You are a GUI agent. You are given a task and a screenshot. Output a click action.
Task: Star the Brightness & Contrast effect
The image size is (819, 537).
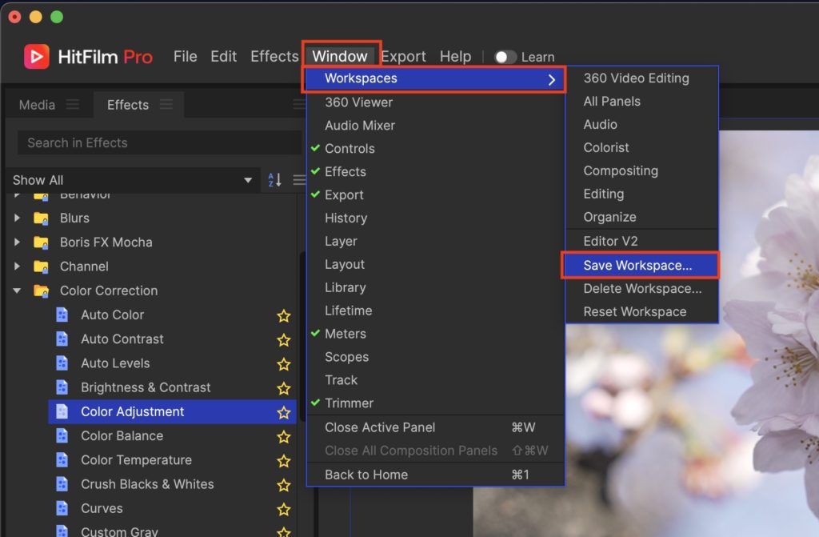point(284,388)
